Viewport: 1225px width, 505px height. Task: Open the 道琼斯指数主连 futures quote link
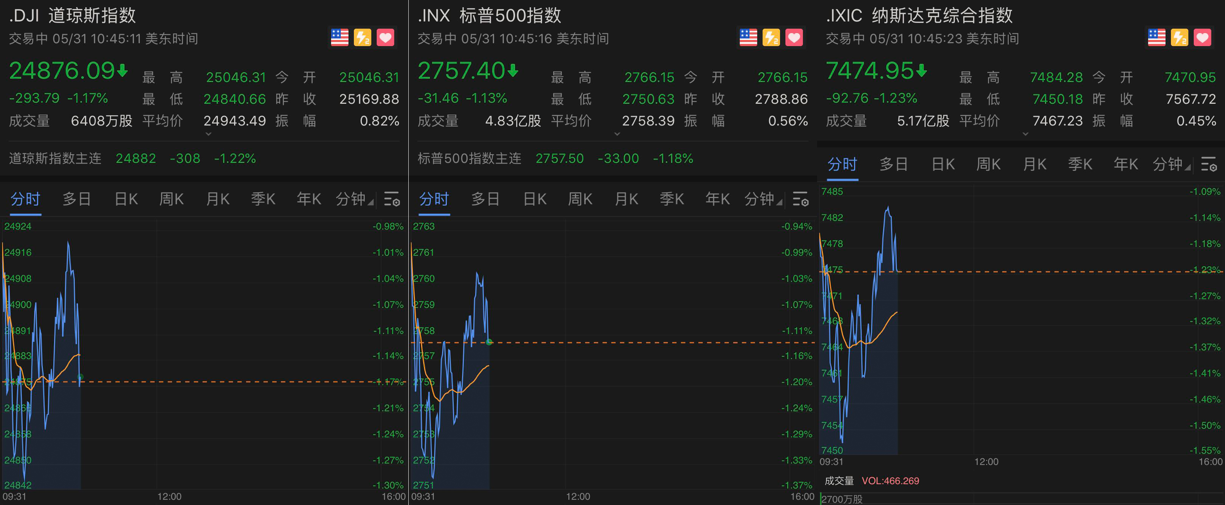click(55, 159)
